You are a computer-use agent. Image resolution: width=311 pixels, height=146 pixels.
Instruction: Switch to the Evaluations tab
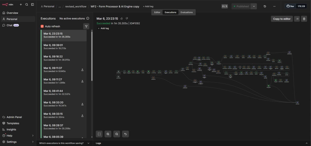[x=187, y=12]
